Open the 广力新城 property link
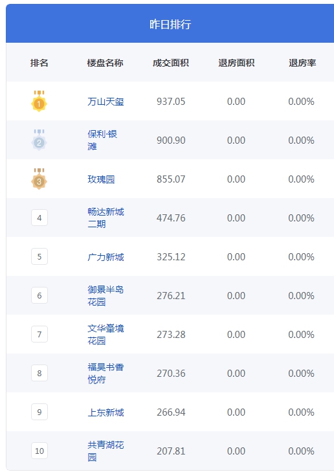Screen dimensions: 334x472 106,257
